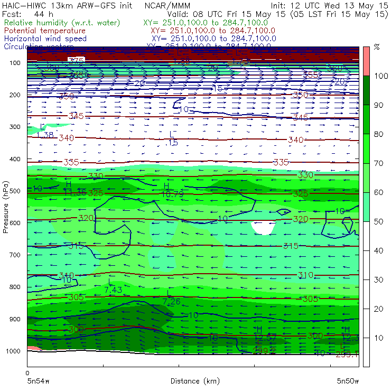This screenshot has height=391, width=391.
Task: Click the 800 label on the pressure axis
Action: point(15,287)
